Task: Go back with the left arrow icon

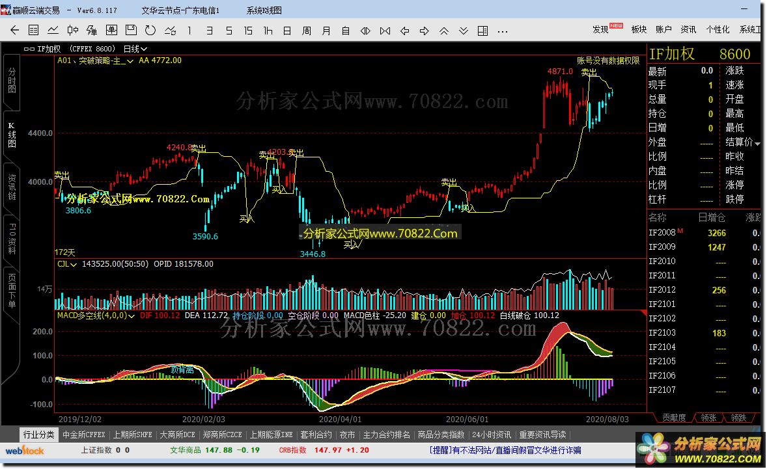Action: [15, 31]
